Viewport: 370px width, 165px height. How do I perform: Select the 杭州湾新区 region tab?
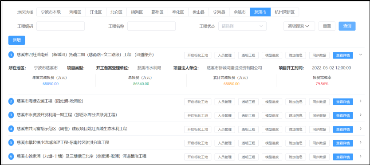285,12
